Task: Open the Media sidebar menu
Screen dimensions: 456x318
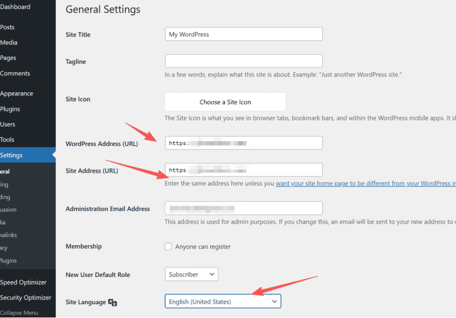Action: pos(9,42)
